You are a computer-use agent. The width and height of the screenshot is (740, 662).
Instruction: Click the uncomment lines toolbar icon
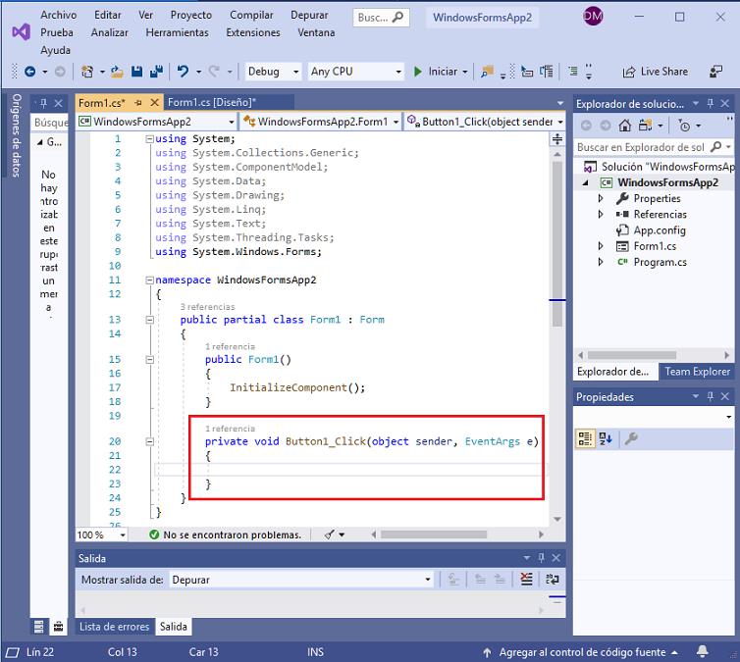[547, 72]
